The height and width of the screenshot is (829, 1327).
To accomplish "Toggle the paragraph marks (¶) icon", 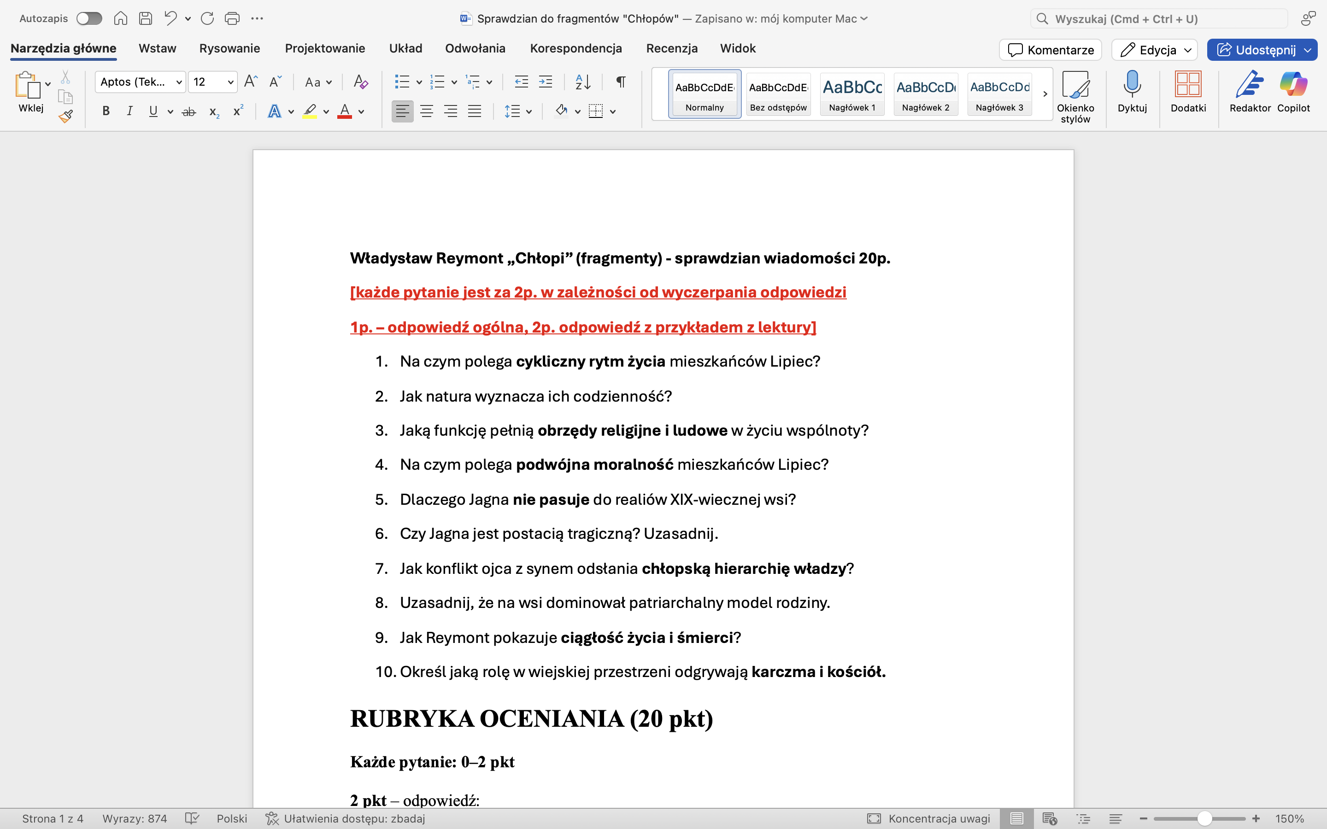I will (621, 82).
